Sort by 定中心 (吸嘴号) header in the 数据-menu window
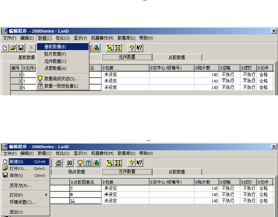This screenshot has width=278, height=217. pyautogui.click(x=172, y=68)
